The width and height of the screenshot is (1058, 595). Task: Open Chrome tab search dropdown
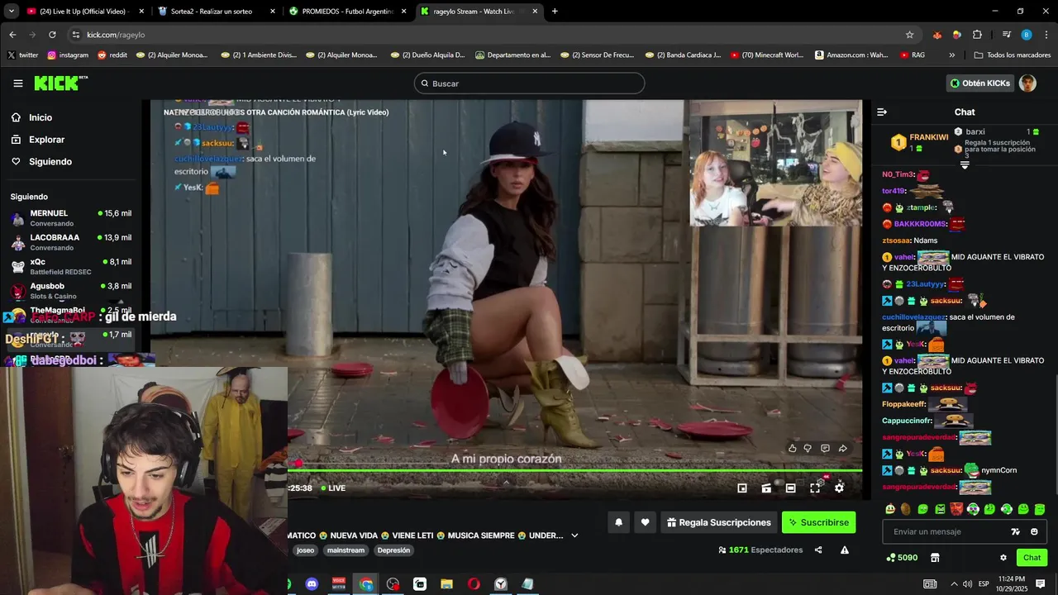(12, 12)
